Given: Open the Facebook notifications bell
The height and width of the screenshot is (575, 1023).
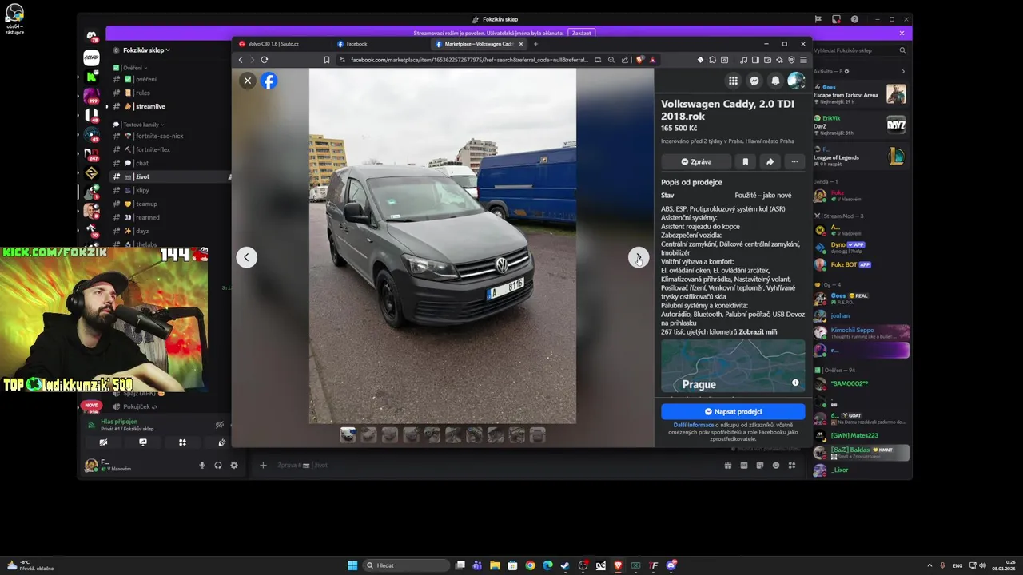Looking at the screenshot, I should (x=775, y=81).
